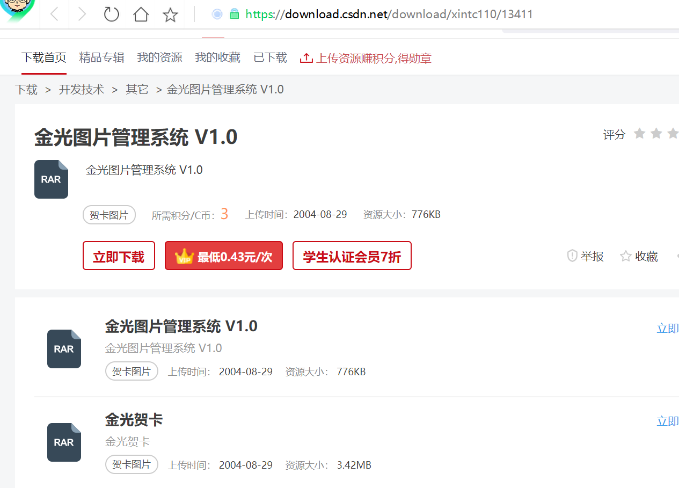
Task: Click the browser back arrow
Action: pyautogui.click(x=54, y=14)
